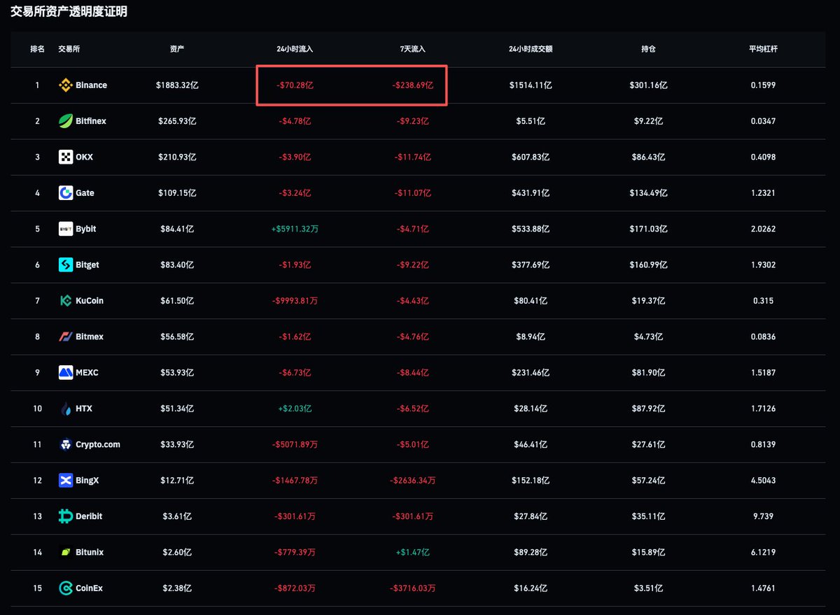Click the Bitunix logo icon
Image resolution: width=840 pixels, height=615 pixels.
65,552
